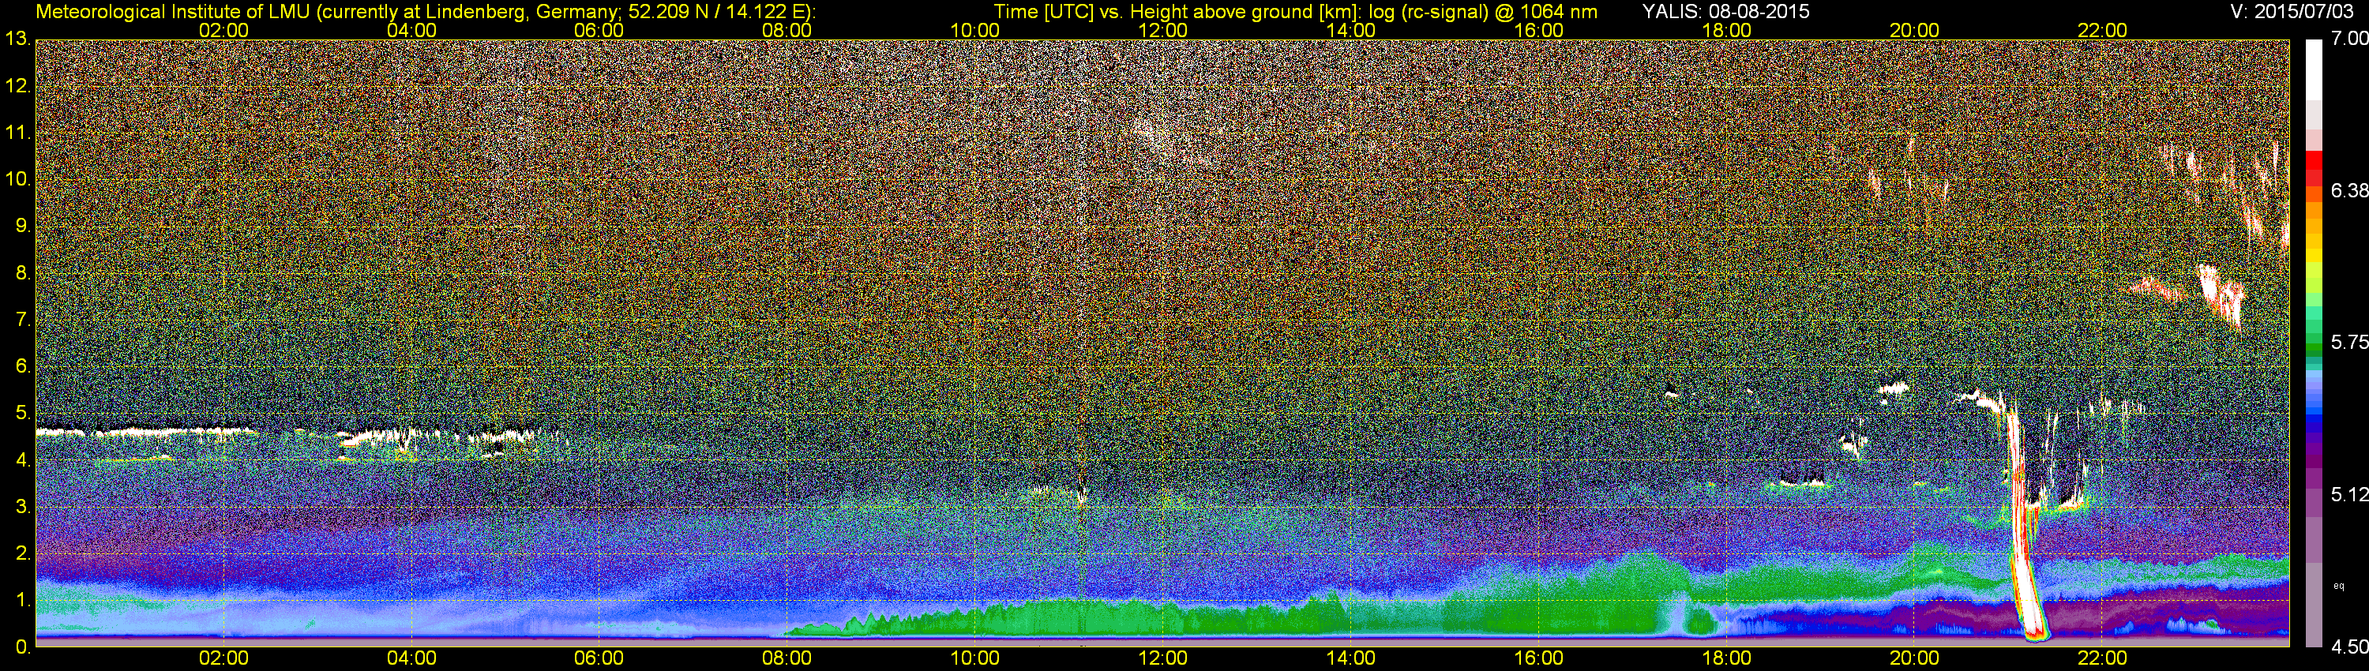The image size is (2369, 671).
Task: Click the 4.50 color scale value
Action: point(2348,647)
